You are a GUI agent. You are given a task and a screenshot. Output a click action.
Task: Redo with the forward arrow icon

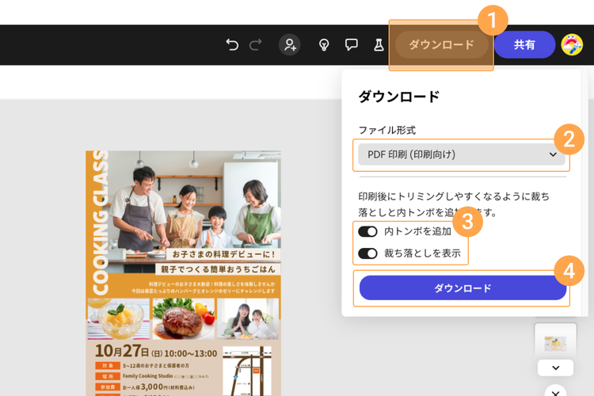[256, 44]
